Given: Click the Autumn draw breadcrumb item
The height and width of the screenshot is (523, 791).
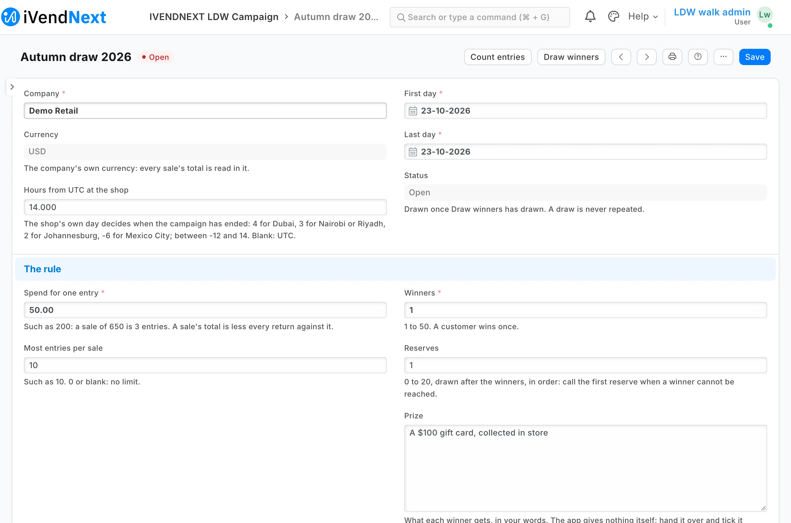Looking at the screenshot, I should click(336, 17).
